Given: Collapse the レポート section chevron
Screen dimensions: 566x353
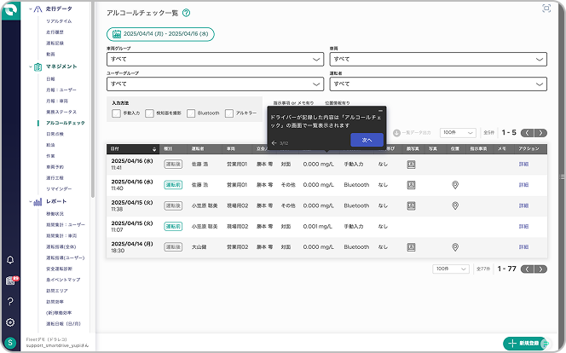Looking at the screenshot, I should point(31,202).
